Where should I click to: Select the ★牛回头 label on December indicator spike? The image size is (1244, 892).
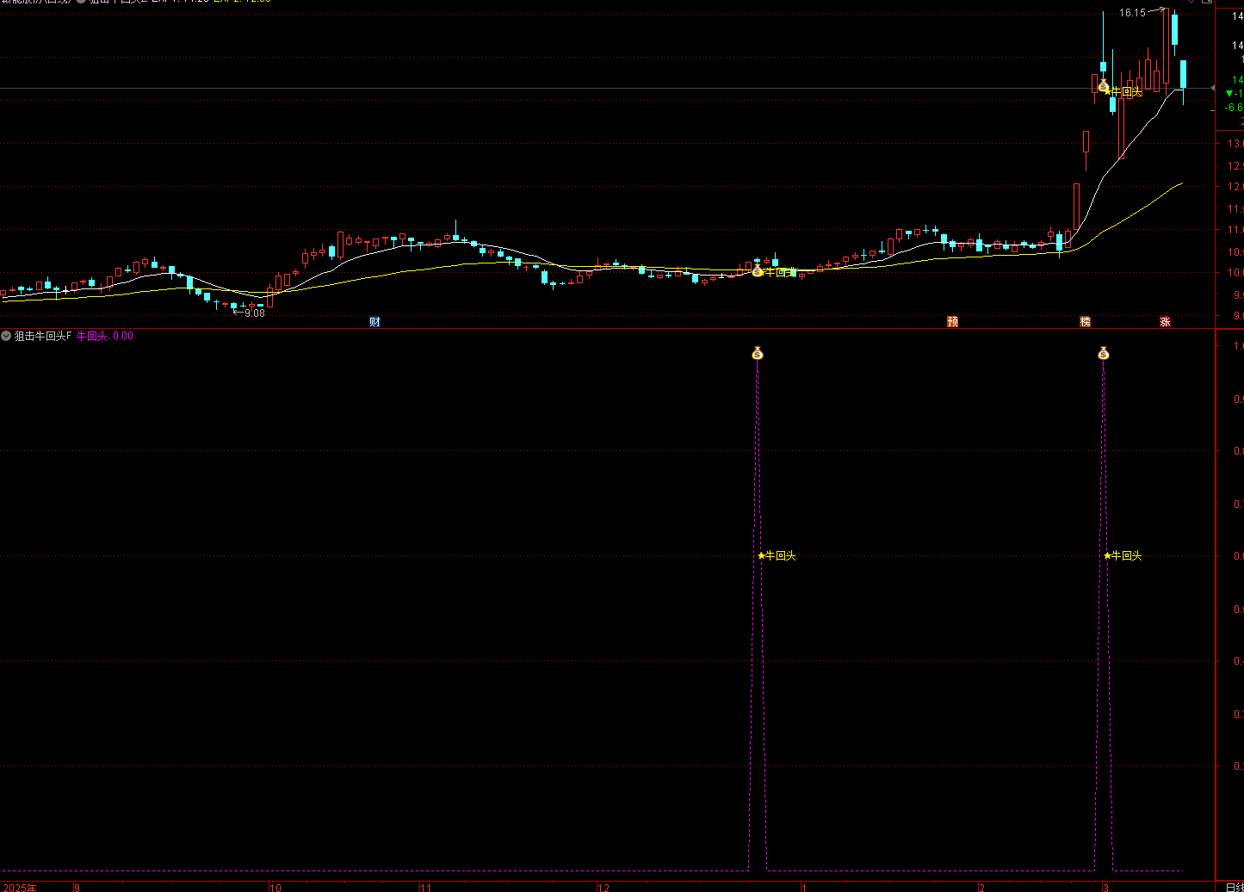pyautogui.click(x=777, y=555)
